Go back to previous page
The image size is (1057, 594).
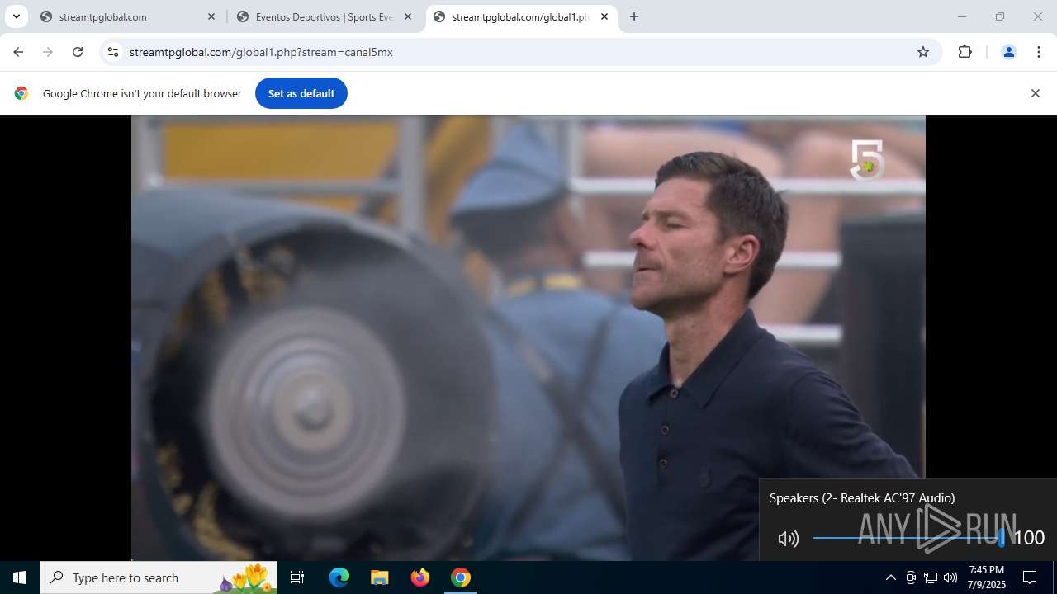click(18, 52)
